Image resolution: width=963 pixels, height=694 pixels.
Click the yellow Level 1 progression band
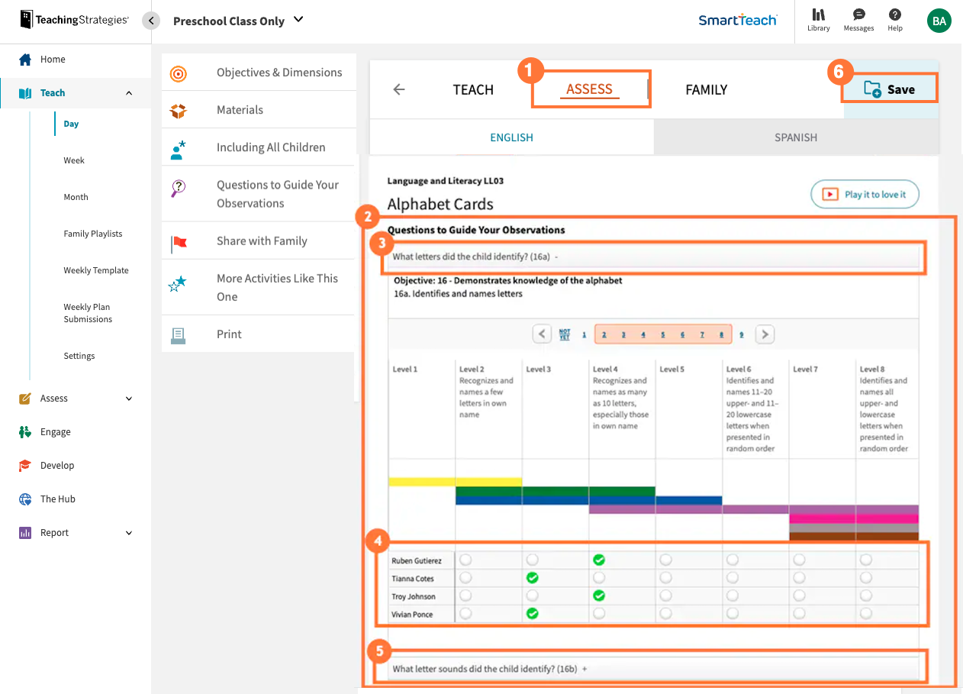pyautogui.click(x=421, y=481)
